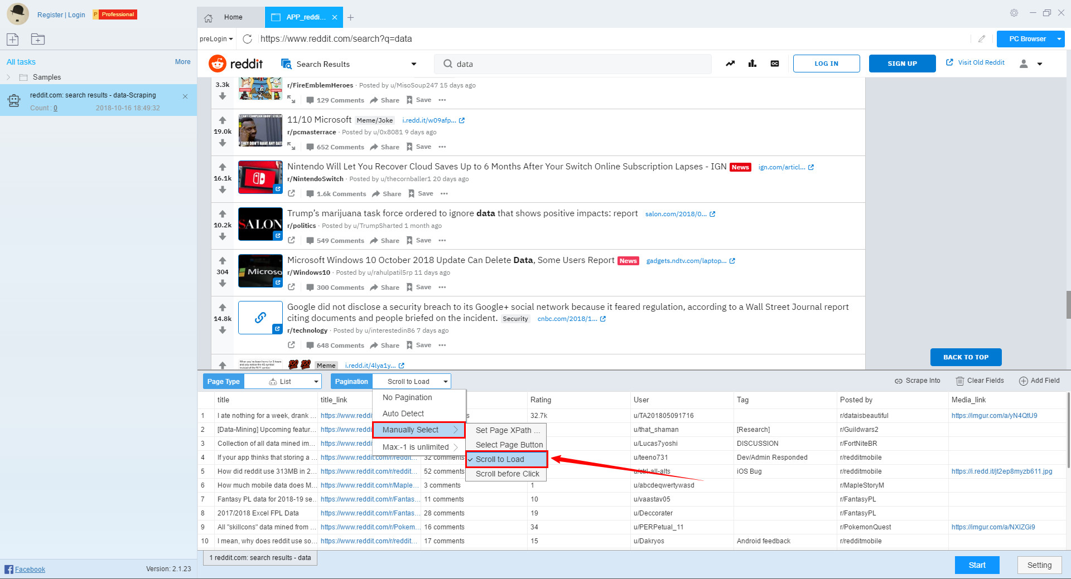Choose Scroll before Click option

tap(506, 474)
